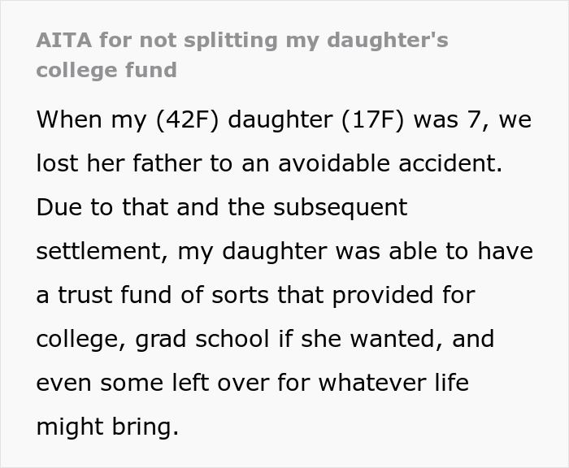Click the word "settlement" in the paragraph

pos(101,251)
